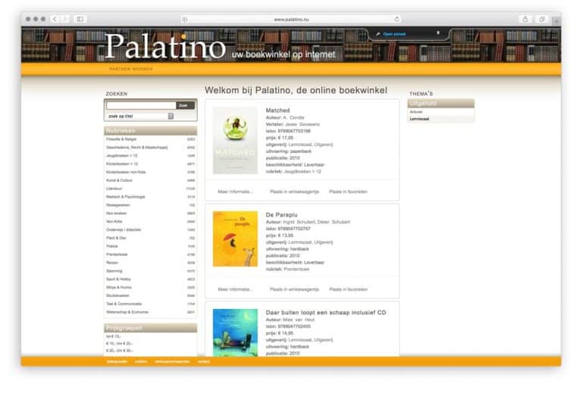This screenshot has width=582, height=396.
Task: Click Lemniscaat uitgeverij link under Matched
Action: pos(311,145)
